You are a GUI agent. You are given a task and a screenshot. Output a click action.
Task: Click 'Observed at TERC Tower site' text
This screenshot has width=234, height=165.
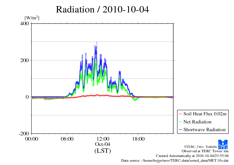tap(205, 151)
